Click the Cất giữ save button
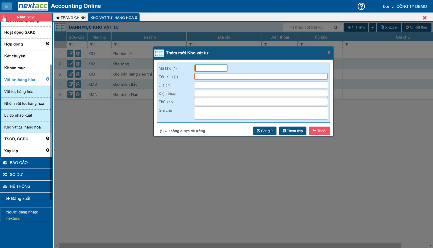The image size is (433, 248). 265,131
